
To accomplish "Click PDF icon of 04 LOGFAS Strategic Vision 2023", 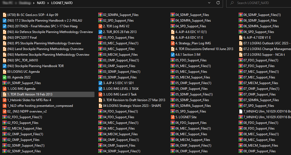I will coord(100,106).
